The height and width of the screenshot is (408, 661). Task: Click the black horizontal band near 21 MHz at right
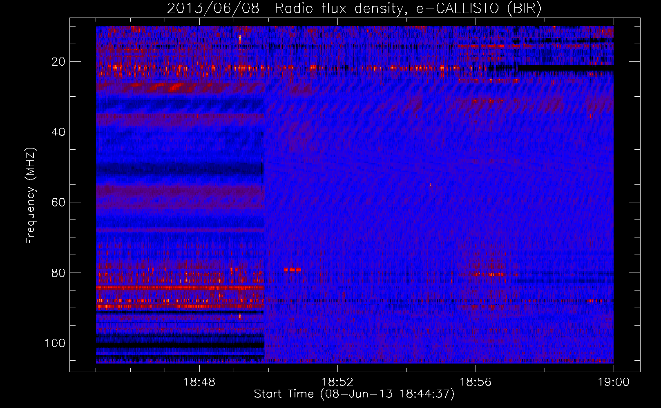(565, 68)
